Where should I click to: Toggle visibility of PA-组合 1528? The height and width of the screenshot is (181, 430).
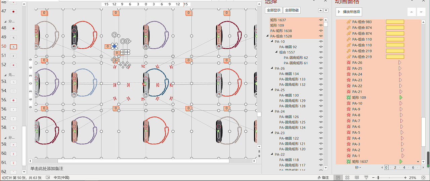click(x=321, y=36)
